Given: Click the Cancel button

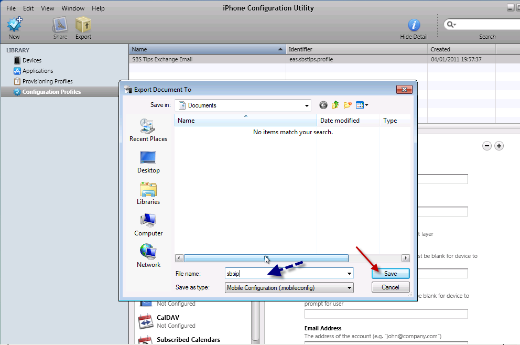Looking at the screenshot, I should 390,287.
